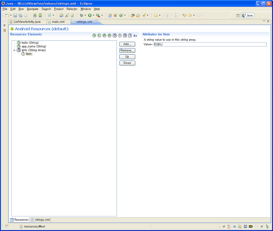Move the item with the Up button
273x231 pixels.
(x=127, y=57)
